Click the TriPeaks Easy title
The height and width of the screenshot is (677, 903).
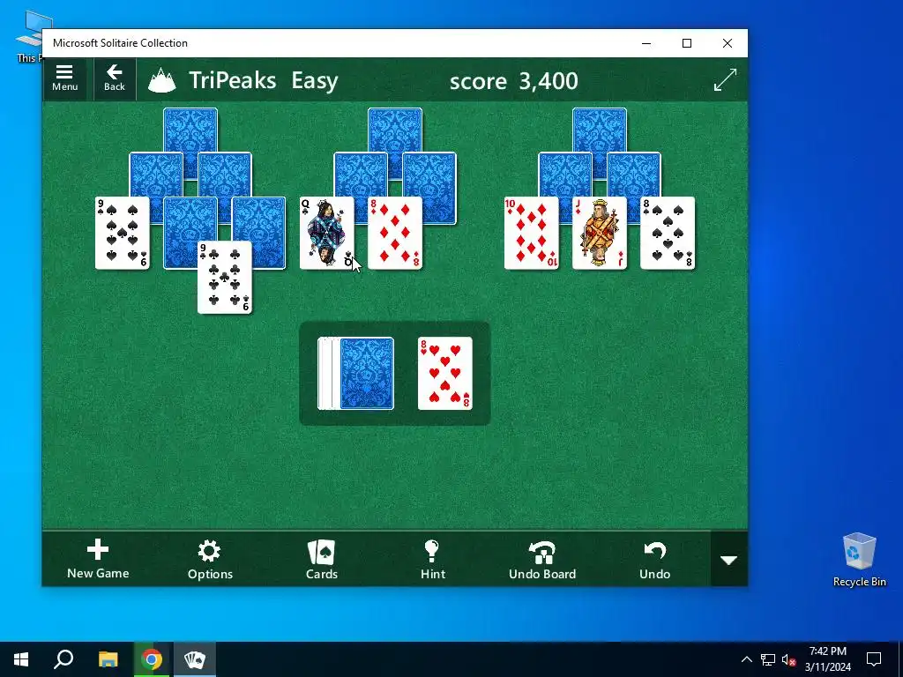click(x=263, y=80)
